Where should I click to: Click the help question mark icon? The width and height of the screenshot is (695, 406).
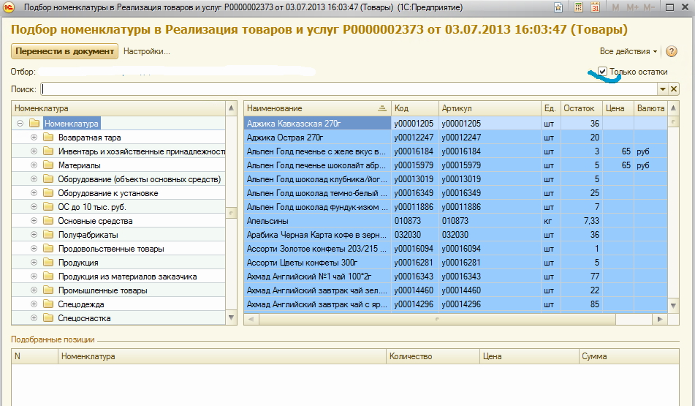[672, 52]
